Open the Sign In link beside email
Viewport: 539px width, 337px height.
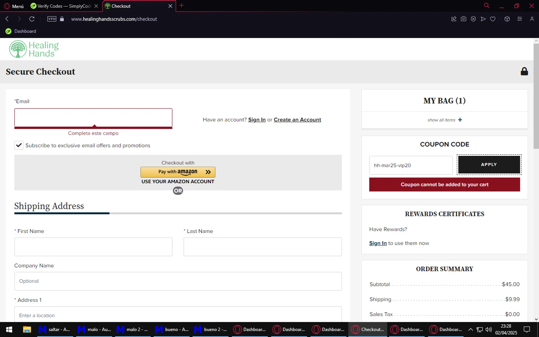pyautogui.click(x=257, y=120)
